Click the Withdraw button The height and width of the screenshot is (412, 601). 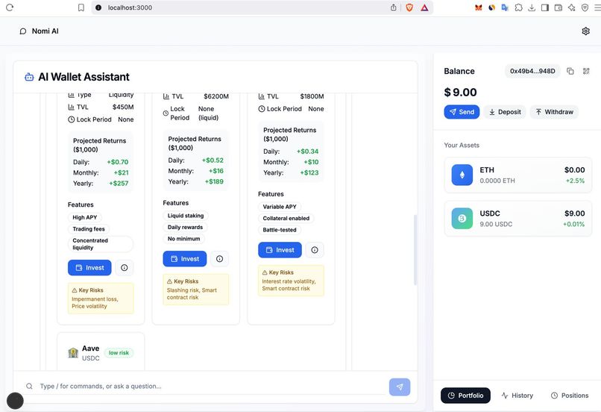coord(554,112)
